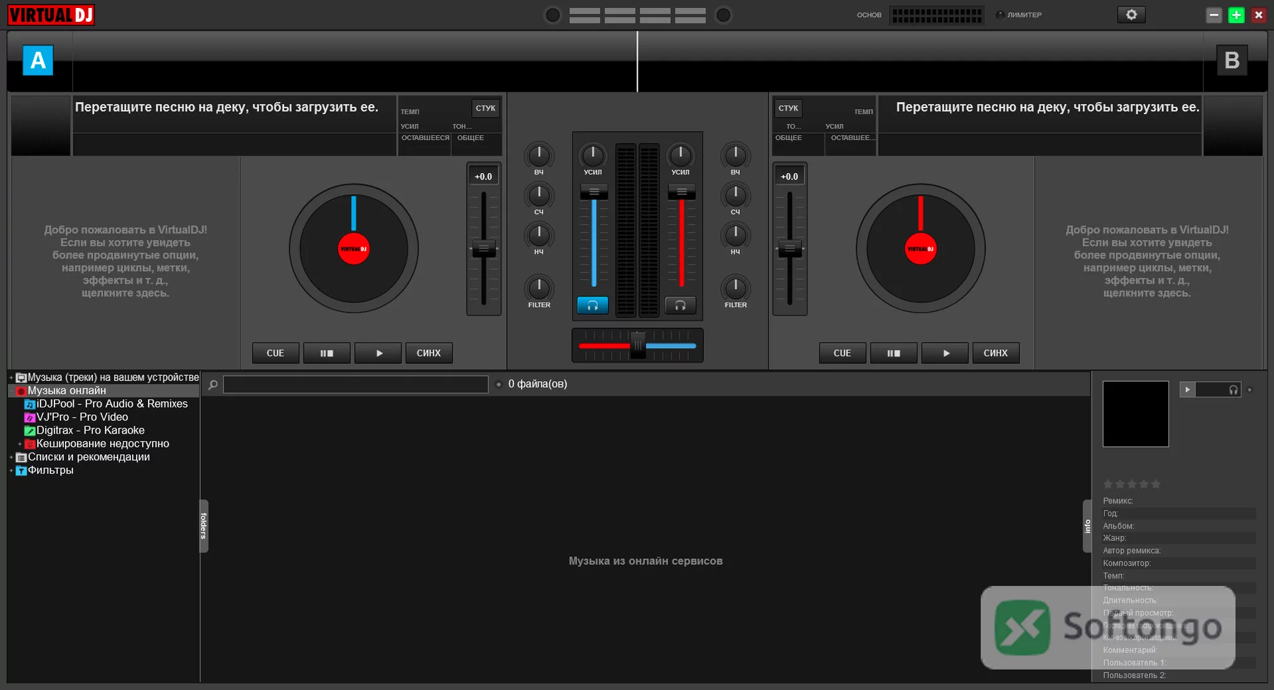Collapse the folders side tab
The width and height of the screenshot is (1274, 690).
[204, 526]
